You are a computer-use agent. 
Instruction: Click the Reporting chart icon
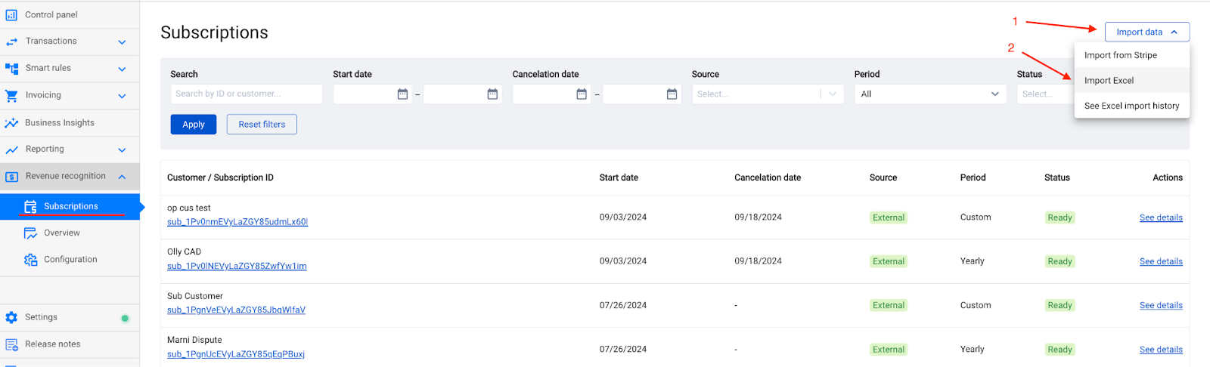[x=11, y=150]
